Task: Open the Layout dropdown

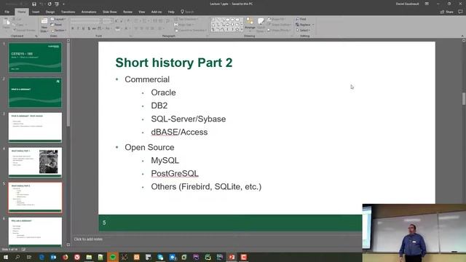Action: (x=58, y=19)
